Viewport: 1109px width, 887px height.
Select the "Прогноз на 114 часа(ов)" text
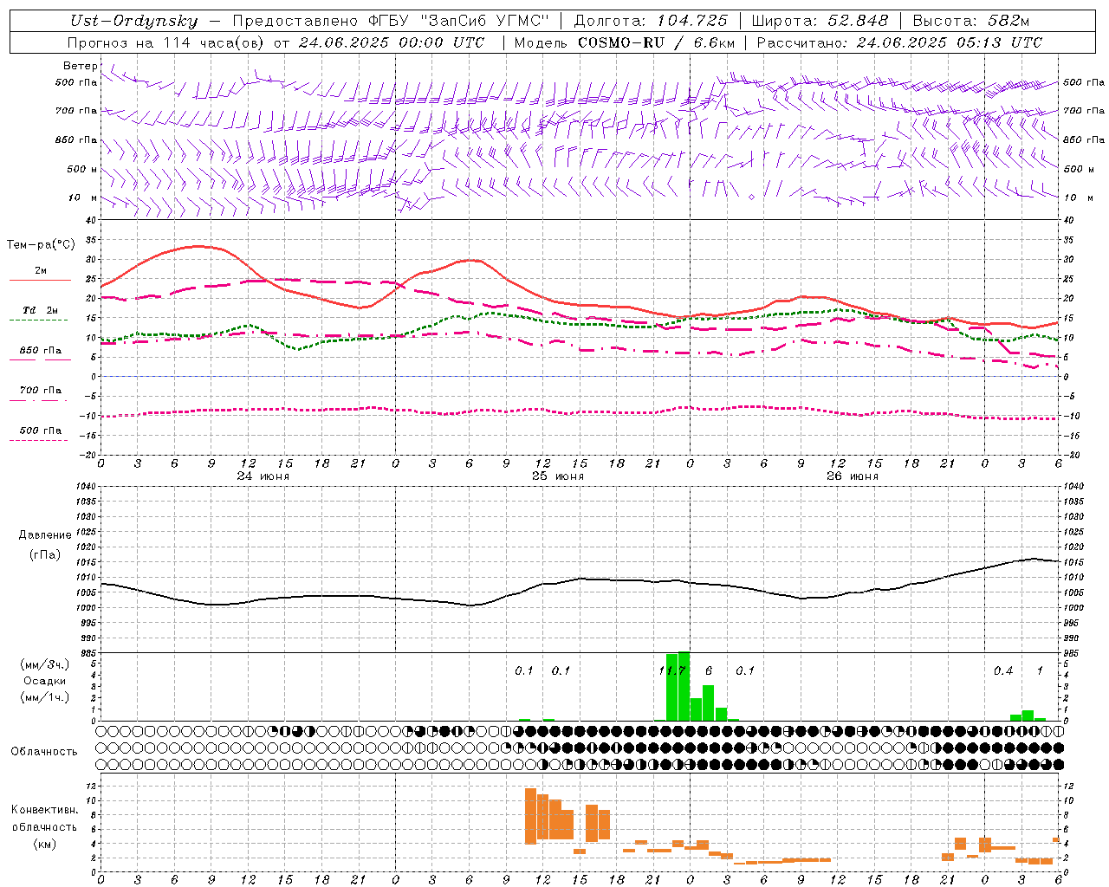tap(166, 42)
